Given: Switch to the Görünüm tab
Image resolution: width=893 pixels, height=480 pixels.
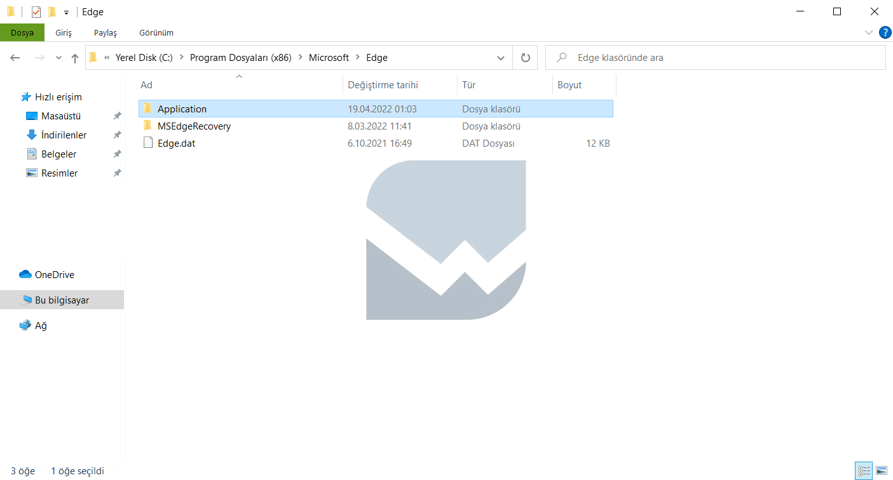Looking at the screenshot, I should coord(156,32).
